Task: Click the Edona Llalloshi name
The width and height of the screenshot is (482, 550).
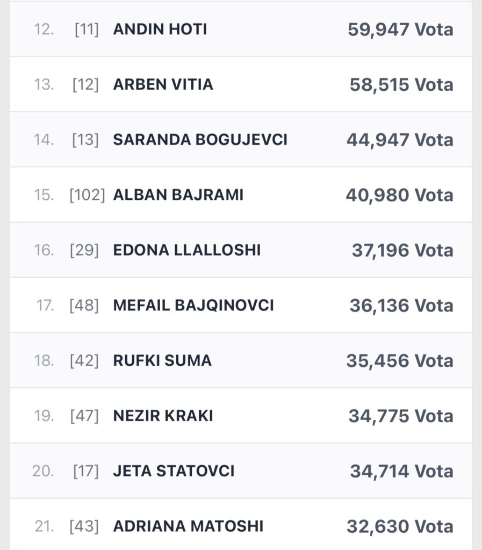Action: (186, 250)
